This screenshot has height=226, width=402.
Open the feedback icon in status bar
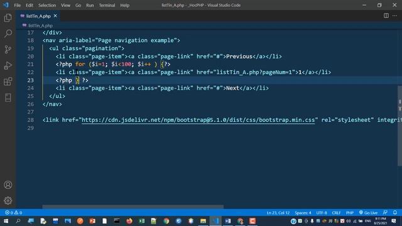(x=385, y=212)
